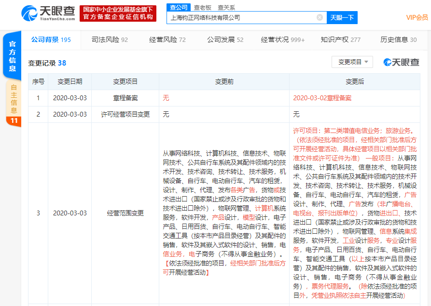Click the orange 11 badge on sidebar
The width and height of the screenshot is (431, 306).
click(14, 121)
